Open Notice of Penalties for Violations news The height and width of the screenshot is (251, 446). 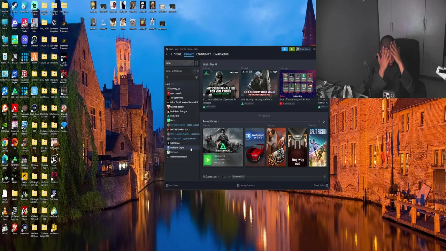pos(221,84)
